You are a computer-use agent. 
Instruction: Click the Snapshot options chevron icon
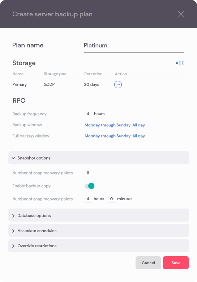click(x=13, y=158)
